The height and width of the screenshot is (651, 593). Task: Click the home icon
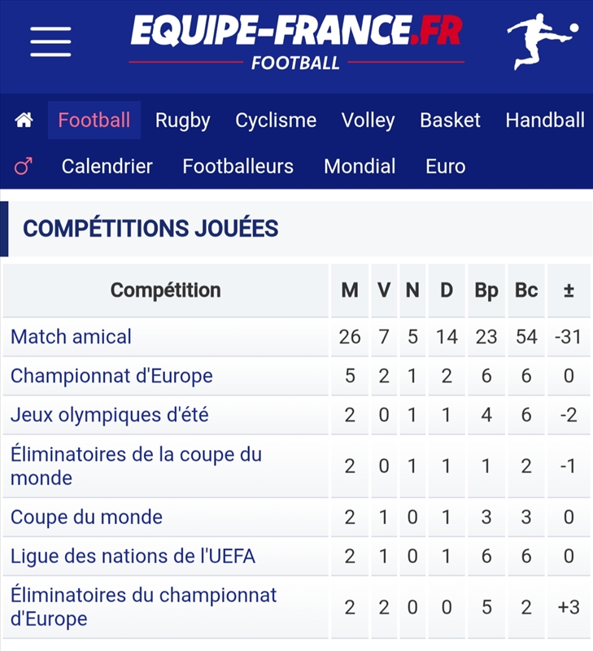tap(24, 120)
